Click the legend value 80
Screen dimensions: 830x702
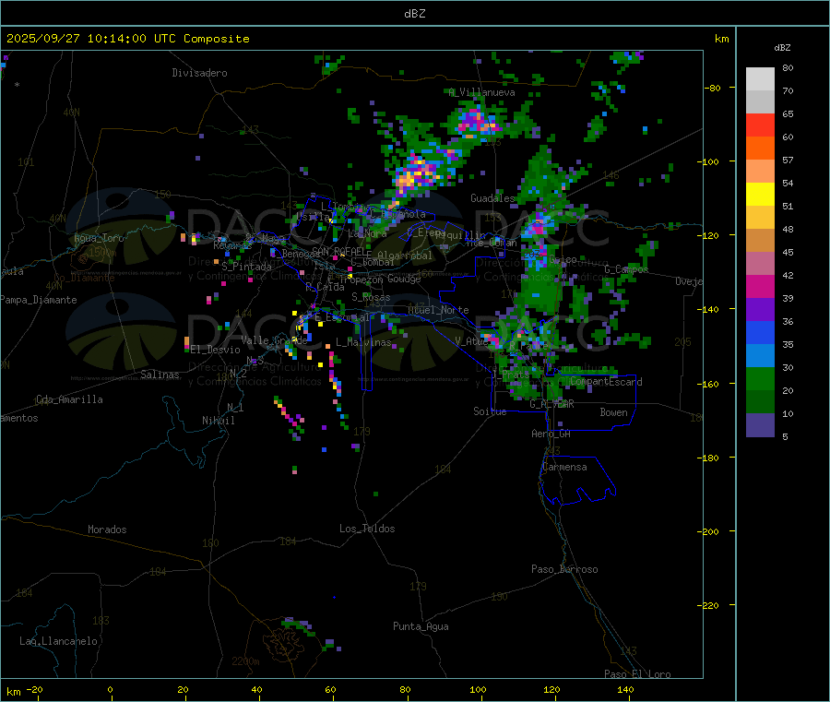[x=788, y=67]
